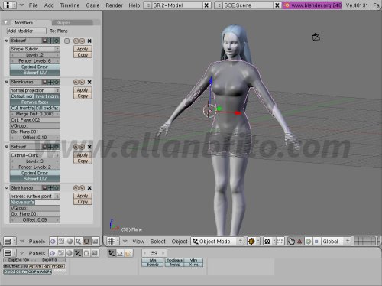This screenshot has height=286, width=382.
Task: Open the normal projection mode dropdown
Action: click(x=35, y=90)
